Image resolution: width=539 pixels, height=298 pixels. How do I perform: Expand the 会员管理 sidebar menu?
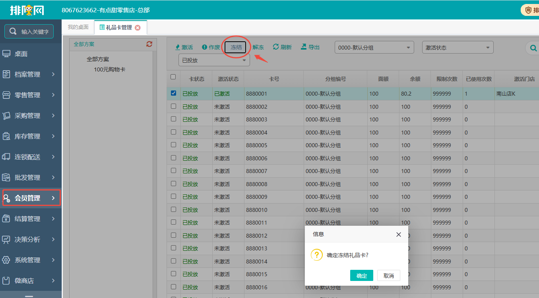(x=31, y=198)
